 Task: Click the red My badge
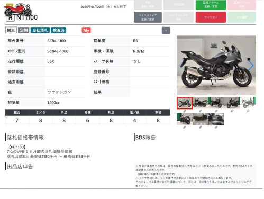[86, 30]
